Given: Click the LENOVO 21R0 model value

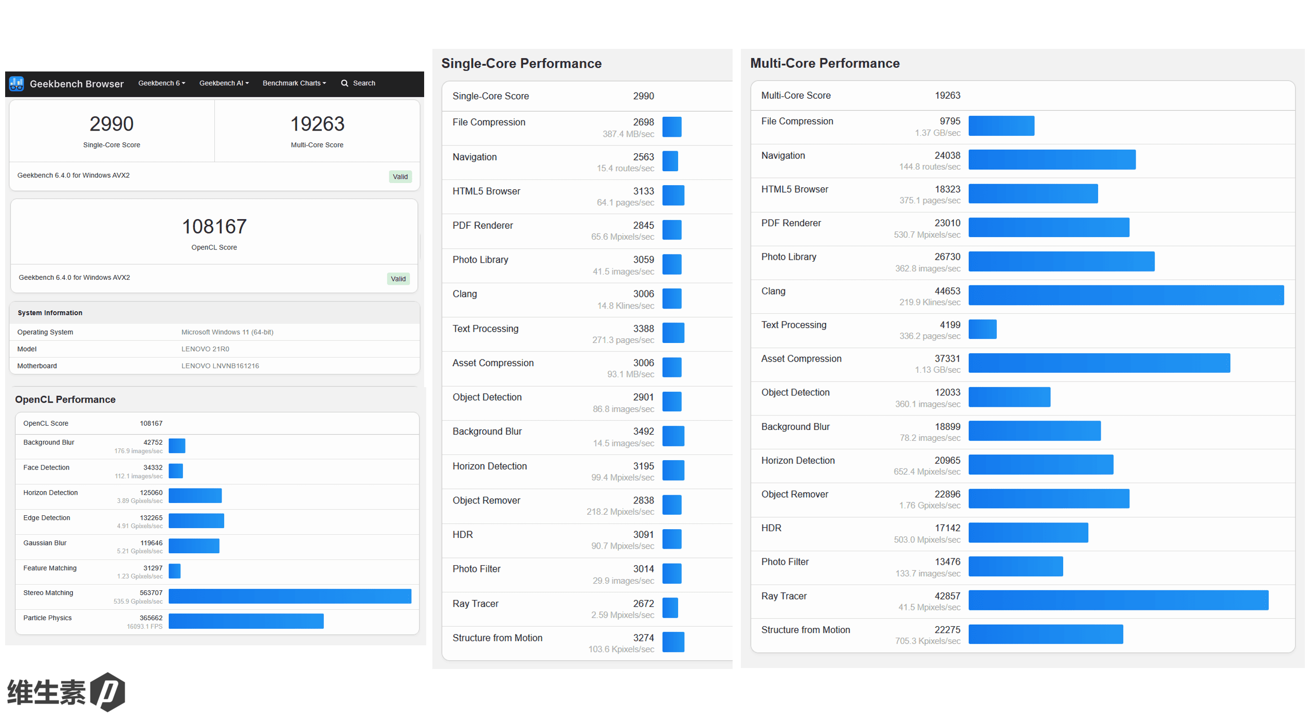Looking at the screenshot, I should tap(205, 349).
